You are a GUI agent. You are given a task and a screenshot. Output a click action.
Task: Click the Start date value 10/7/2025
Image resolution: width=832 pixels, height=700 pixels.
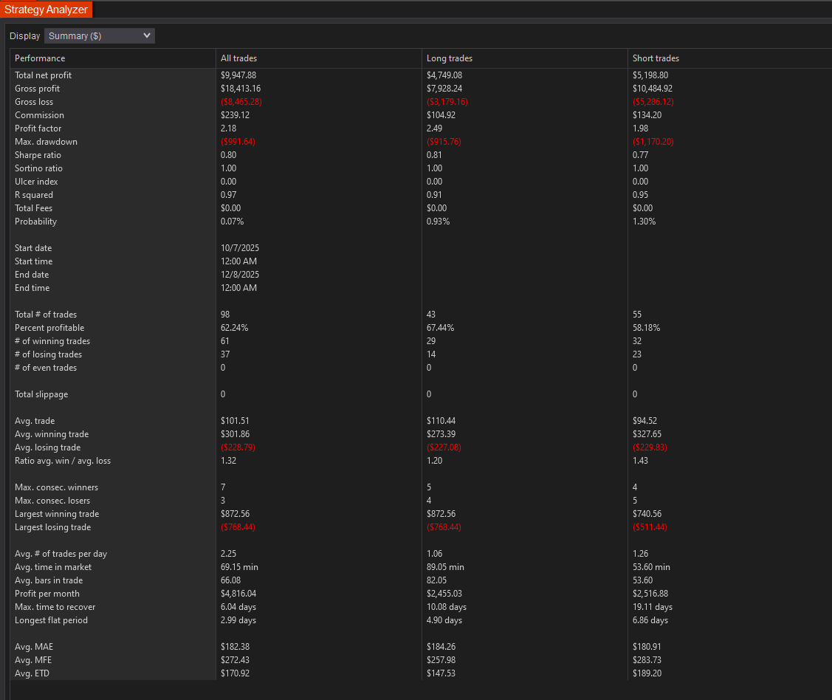tap(240, 248)
